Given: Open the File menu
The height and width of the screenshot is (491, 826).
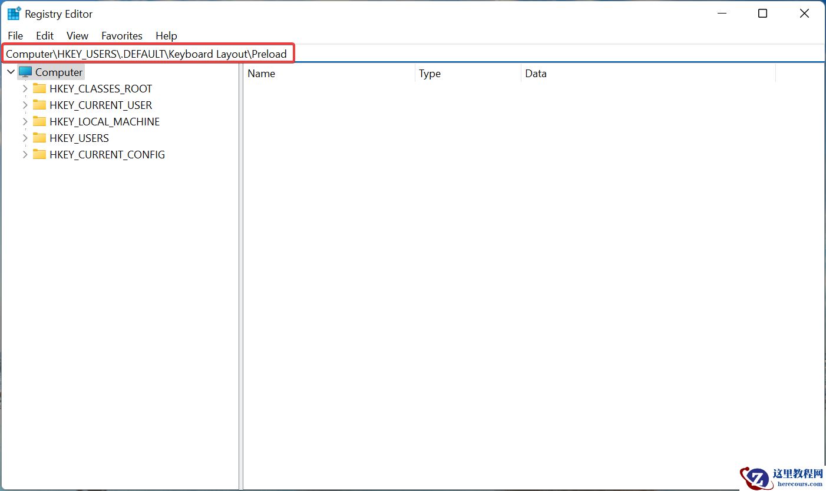Looking at the screenshot, I should (15, 36).
